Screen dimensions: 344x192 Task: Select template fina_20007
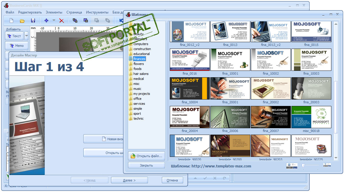click(x=271, y=117)
